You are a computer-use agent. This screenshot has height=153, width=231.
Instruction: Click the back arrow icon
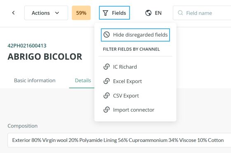tap(13, 13)
